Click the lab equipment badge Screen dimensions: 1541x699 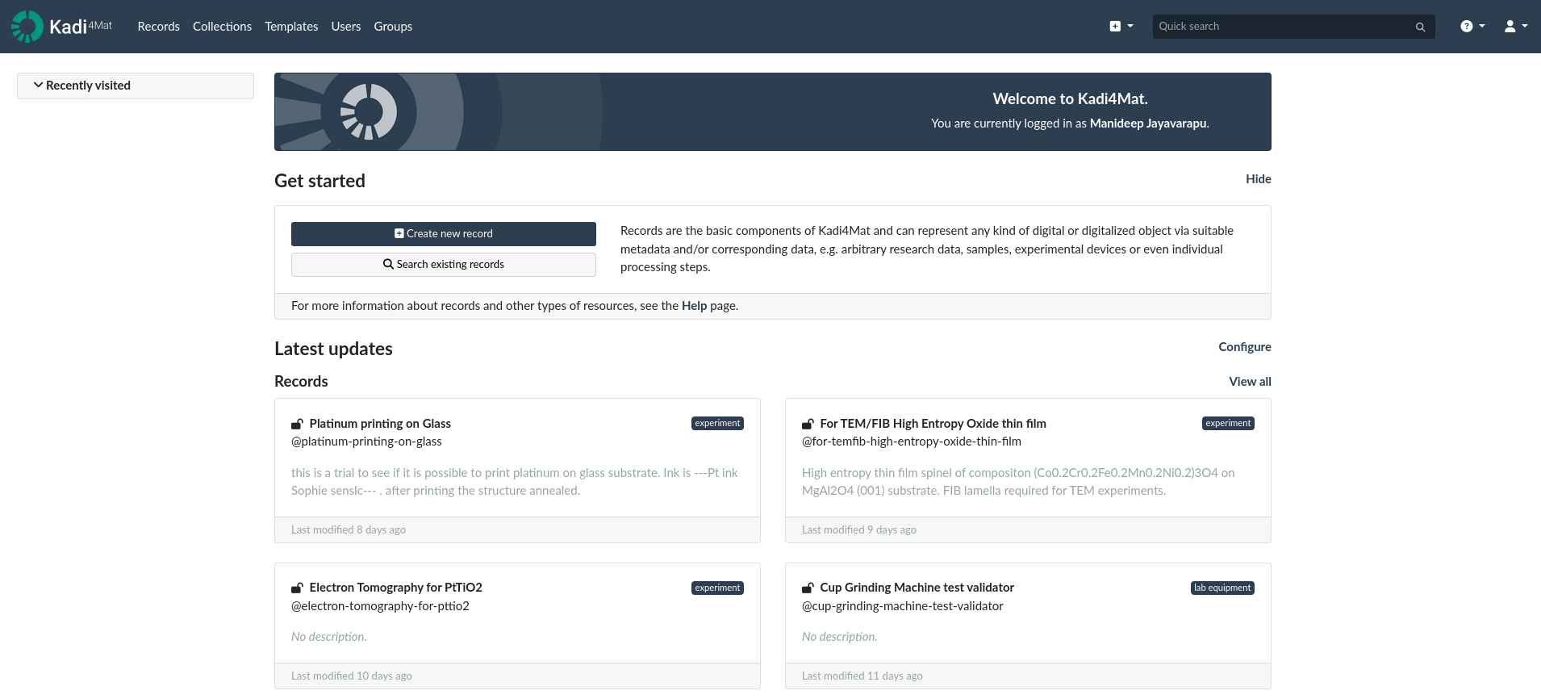(1222, 588)
